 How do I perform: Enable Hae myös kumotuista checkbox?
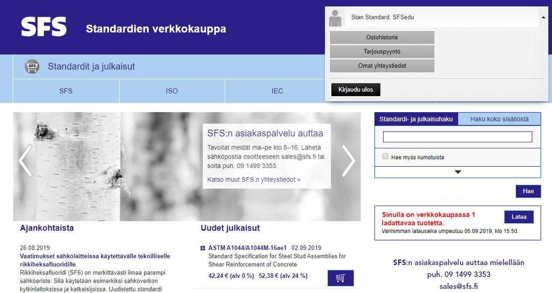coord(385,156)
